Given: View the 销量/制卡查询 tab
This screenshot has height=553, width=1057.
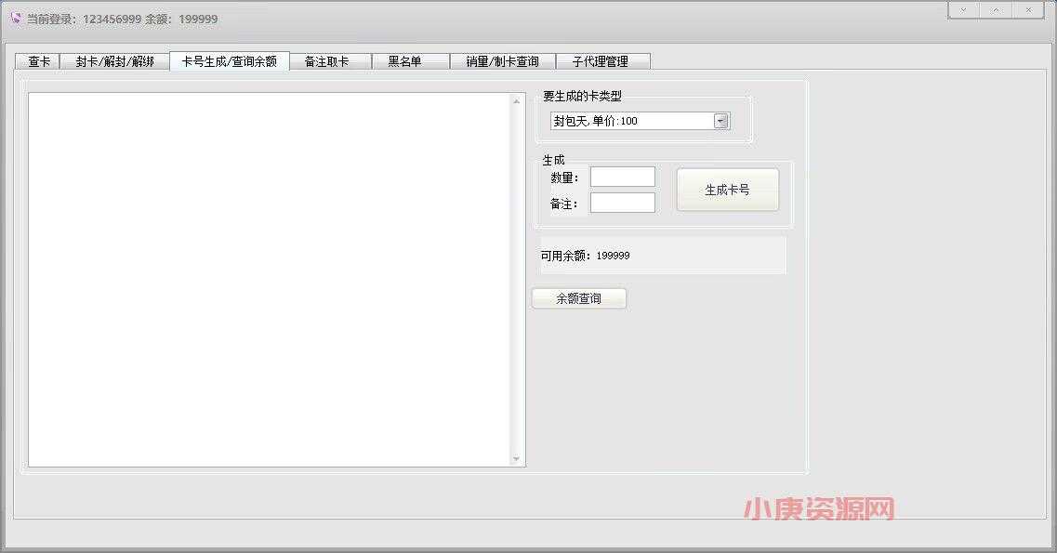Looking at the screenshot, I should (x=502, y=60).
